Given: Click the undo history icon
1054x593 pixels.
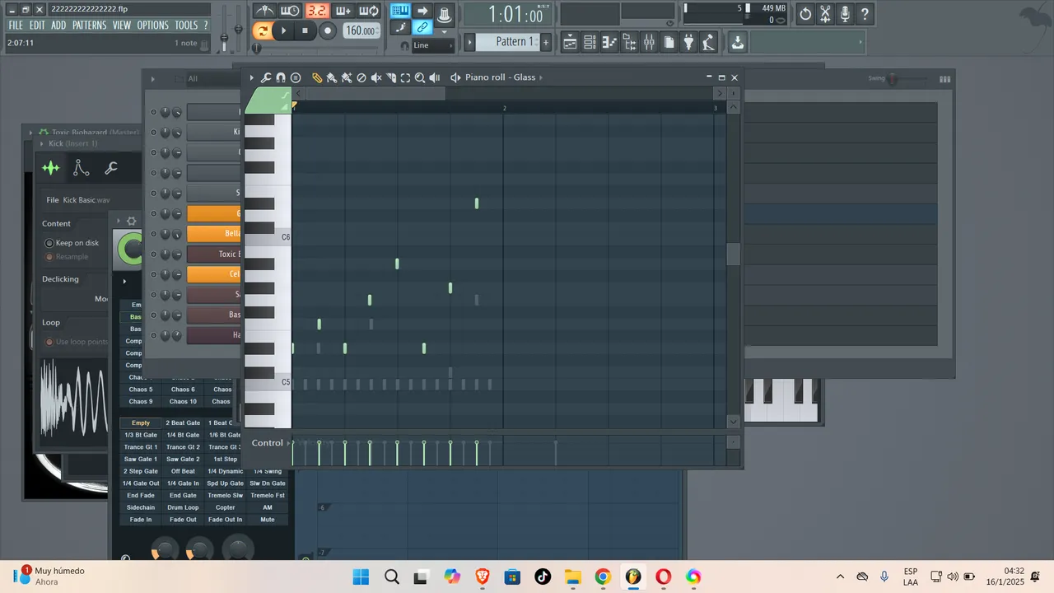Looking at the screenshot, I should [805, 13].
